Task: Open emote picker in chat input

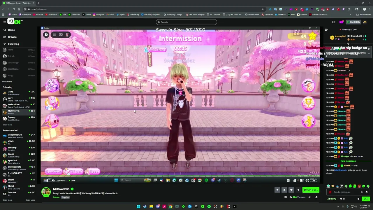Action: click(366, 192)
